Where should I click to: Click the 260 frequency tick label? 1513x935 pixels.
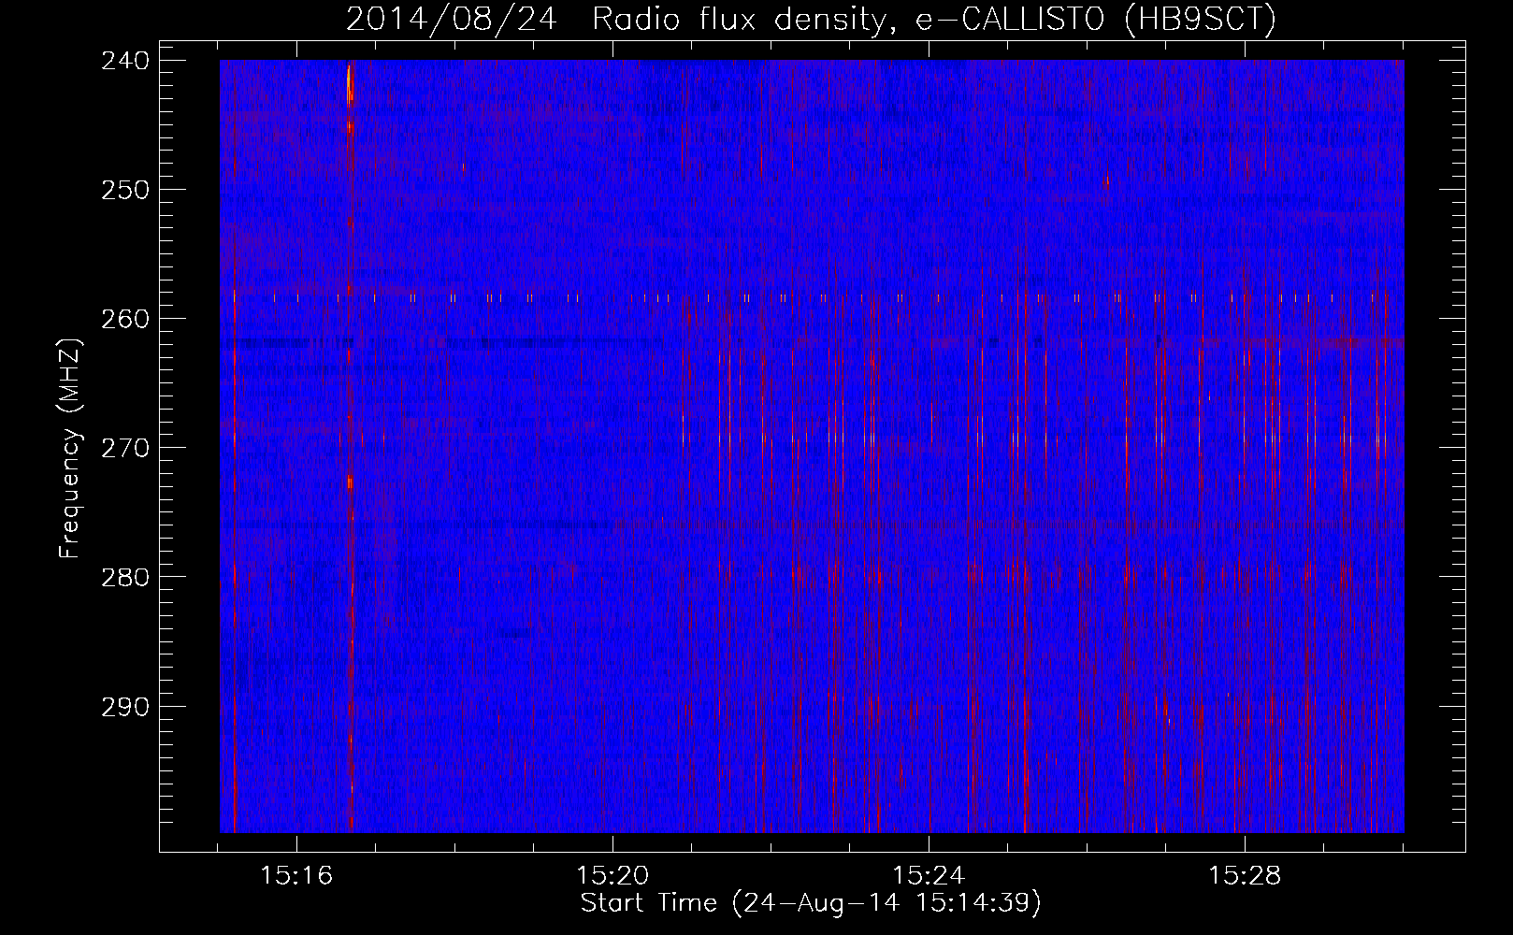pos(123,318)
